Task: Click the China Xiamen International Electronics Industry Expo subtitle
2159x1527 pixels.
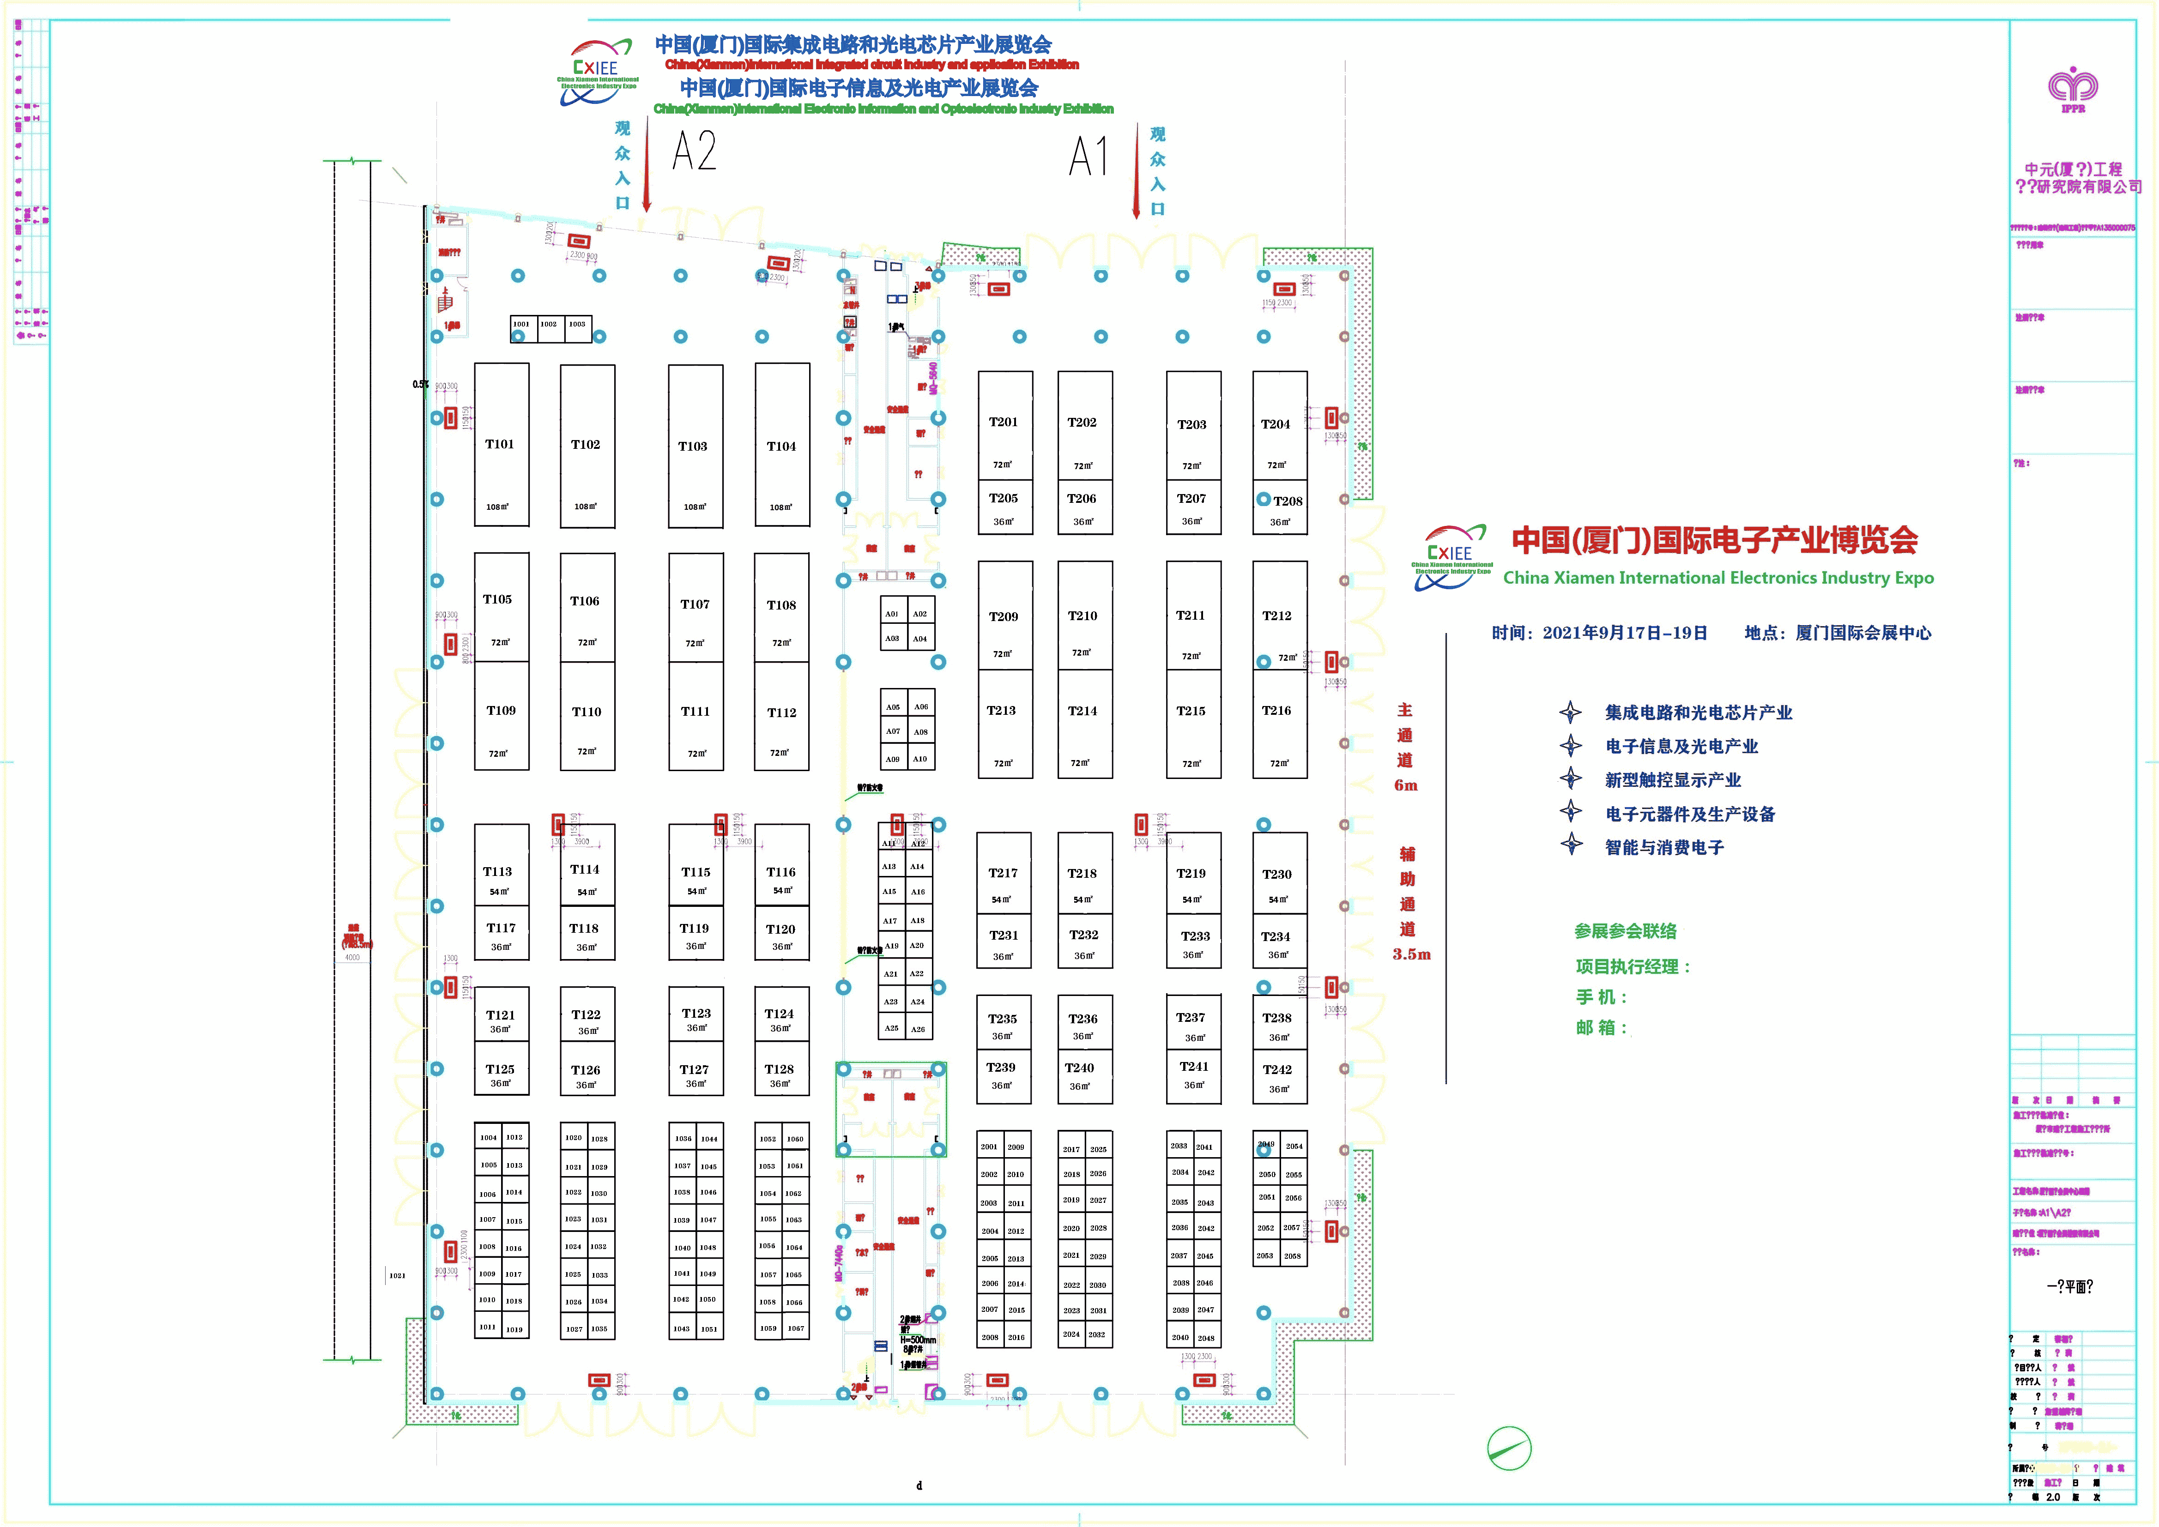Action: tap(1718, 577)
